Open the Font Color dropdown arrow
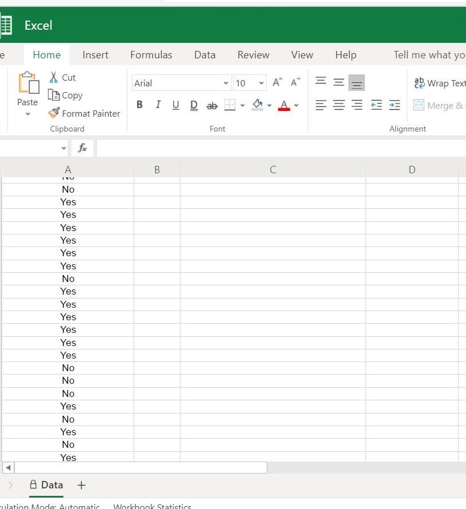Image resolution: width=466 pixels, height=509 pixels. pos(296,105)
